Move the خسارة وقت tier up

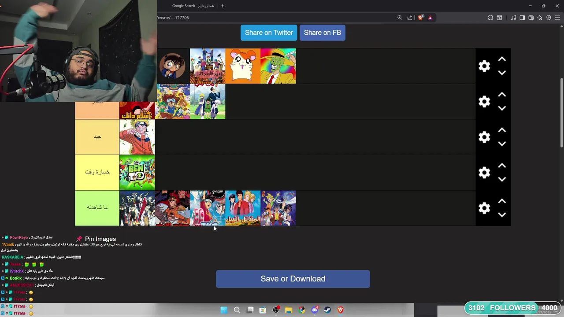[502, 166]
